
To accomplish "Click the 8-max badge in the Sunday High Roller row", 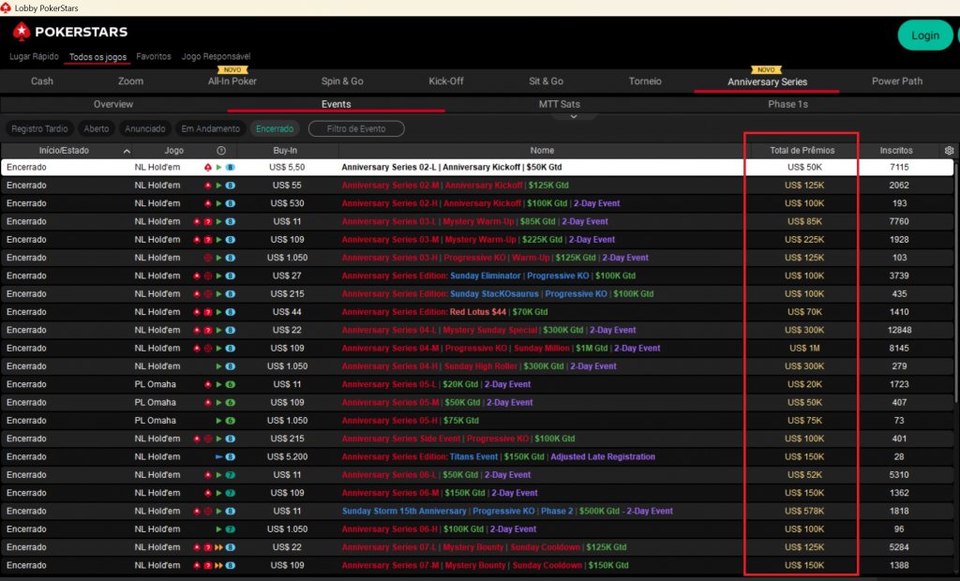I will click(x=231, y=366).
